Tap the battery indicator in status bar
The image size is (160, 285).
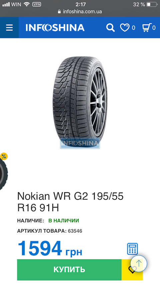click(152, 5)
